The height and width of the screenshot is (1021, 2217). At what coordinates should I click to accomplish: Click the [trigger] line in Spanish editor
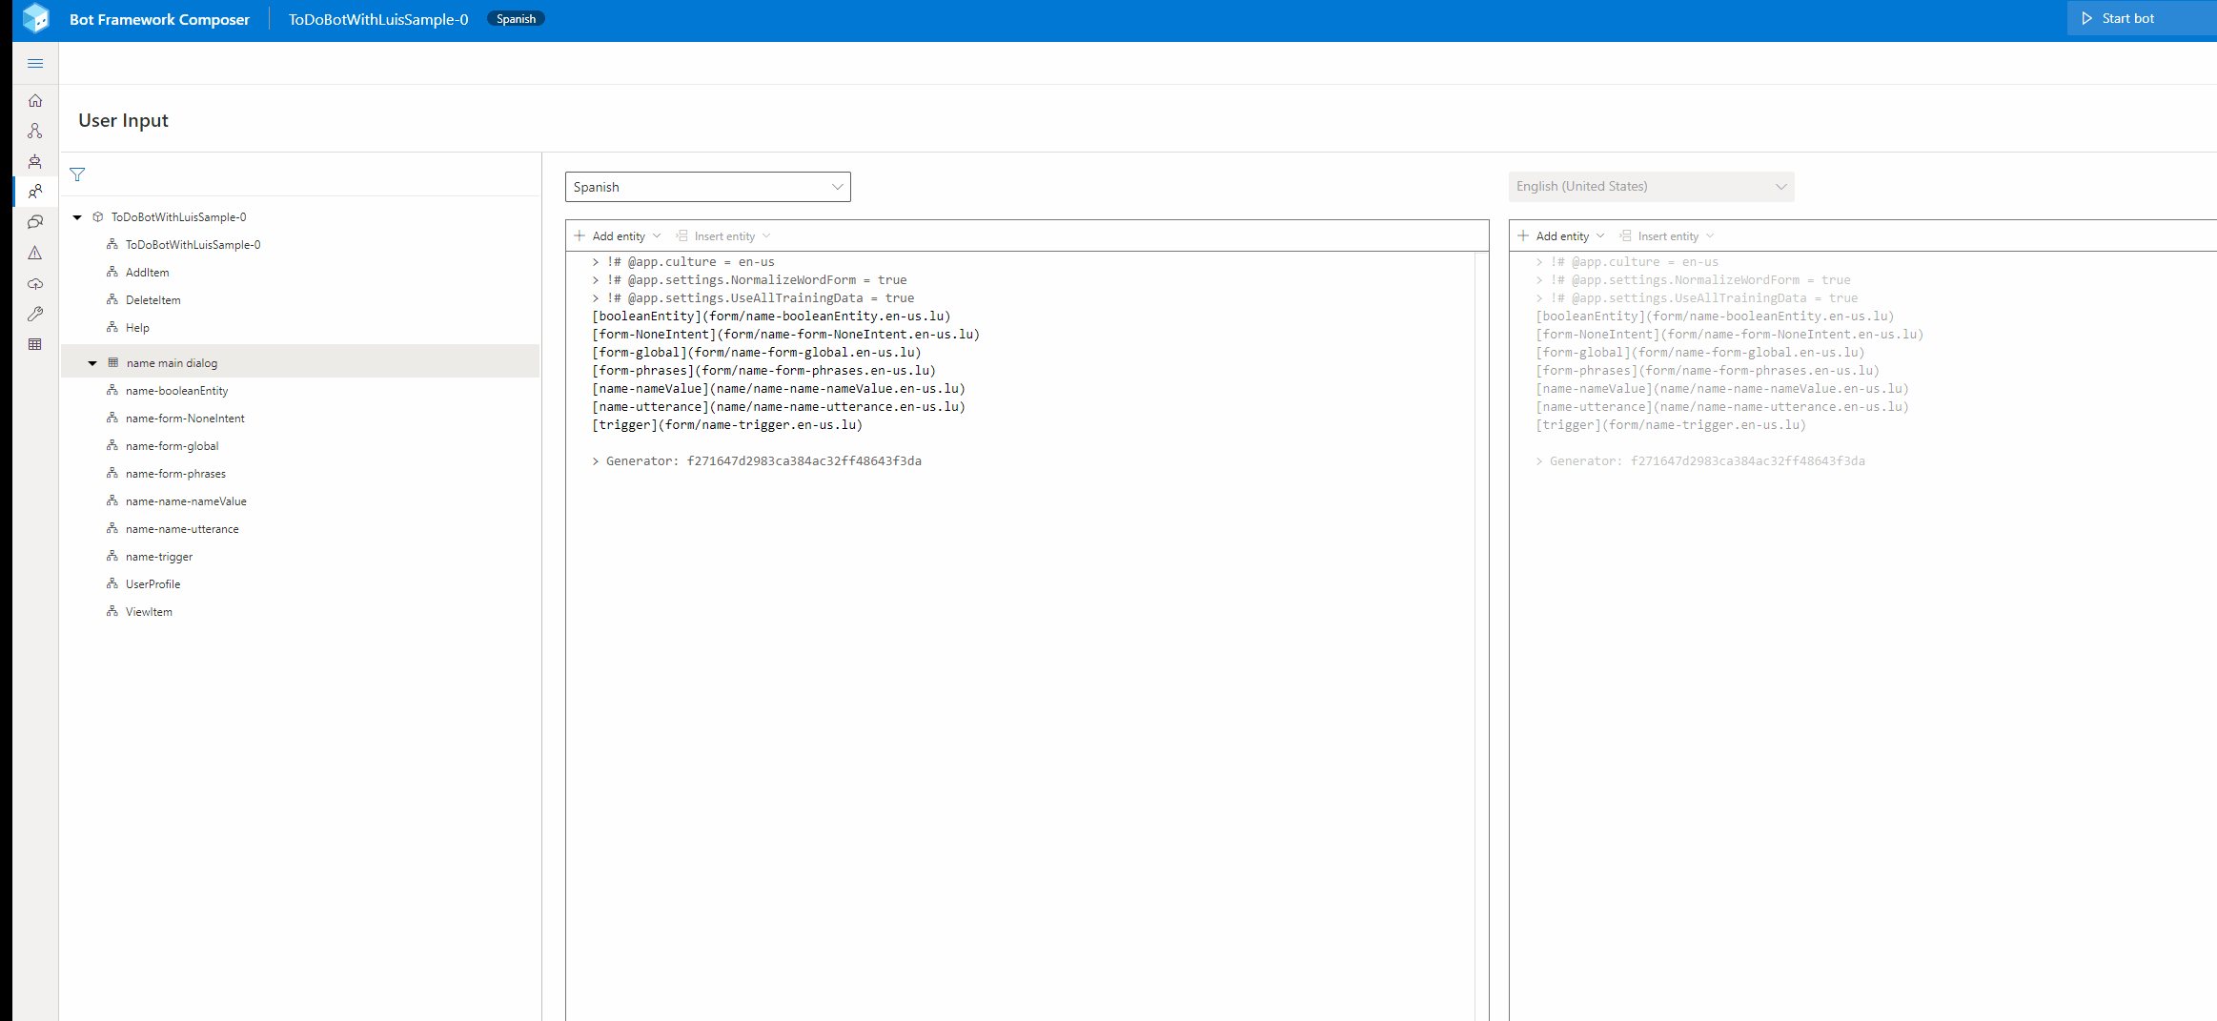pos(727,425)
